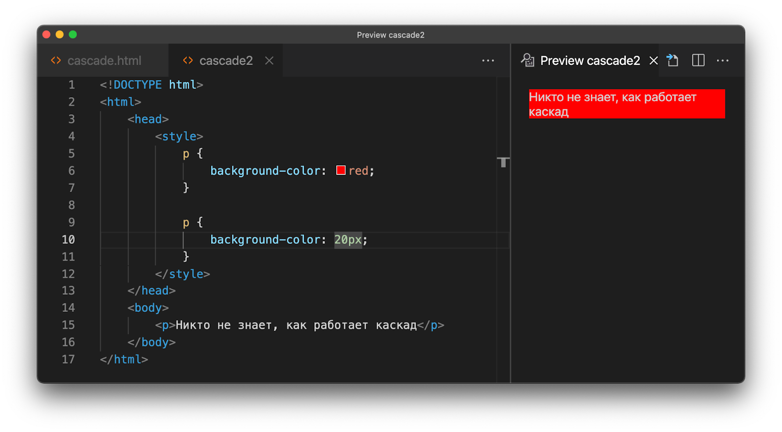Click the word red on line 6
Screen dimensions: 782x432
coord(358,171)
